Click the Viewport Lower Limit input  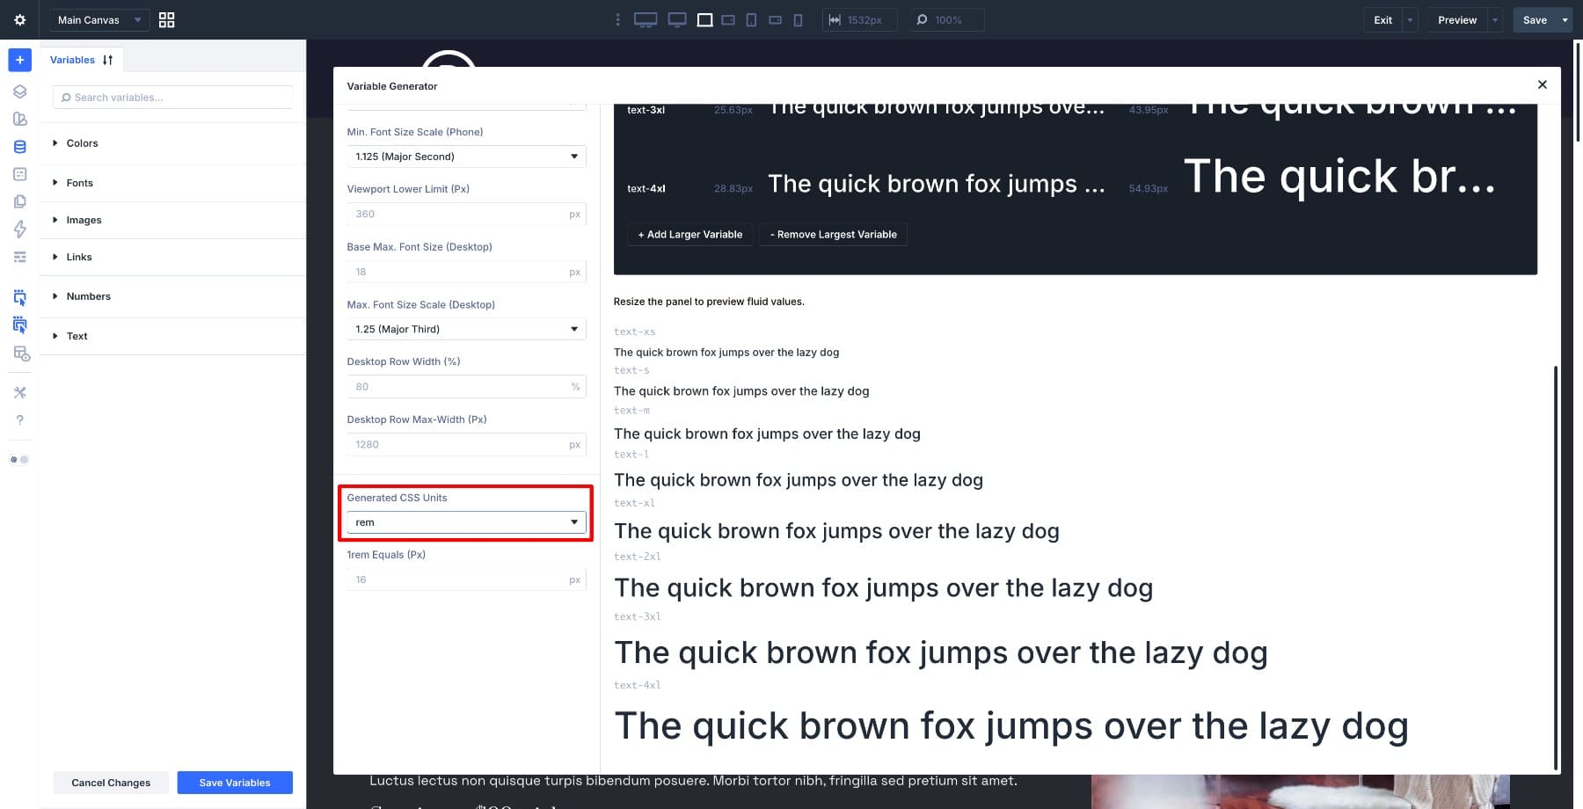coord(466,214)
